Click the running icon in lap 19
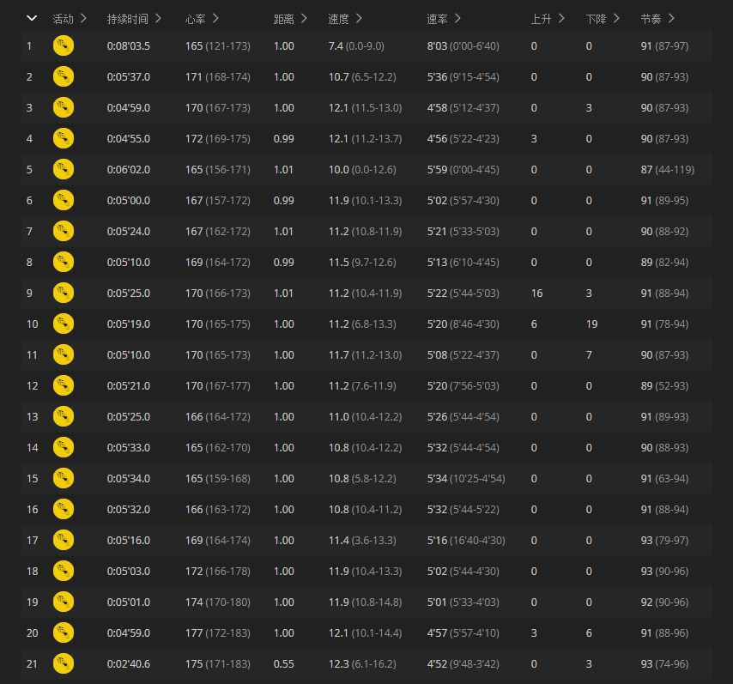 (x=64, y=602)
